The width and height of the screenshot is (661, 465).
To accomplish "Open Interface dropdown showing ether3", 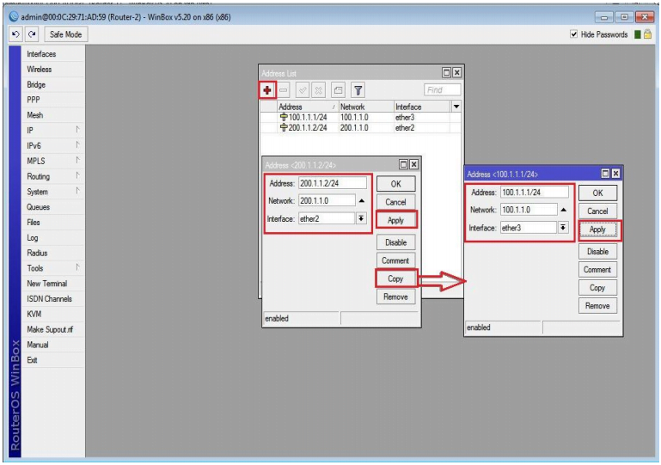I will (563, 228).
